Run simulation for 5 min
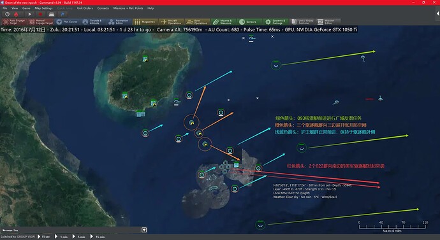 pyautogui.click(x=79, y=237)
